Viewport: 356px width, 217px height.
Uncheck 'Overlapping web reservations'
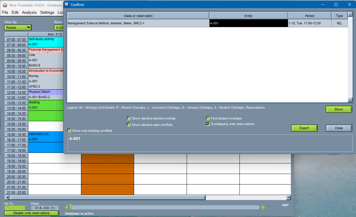[208, 124]
